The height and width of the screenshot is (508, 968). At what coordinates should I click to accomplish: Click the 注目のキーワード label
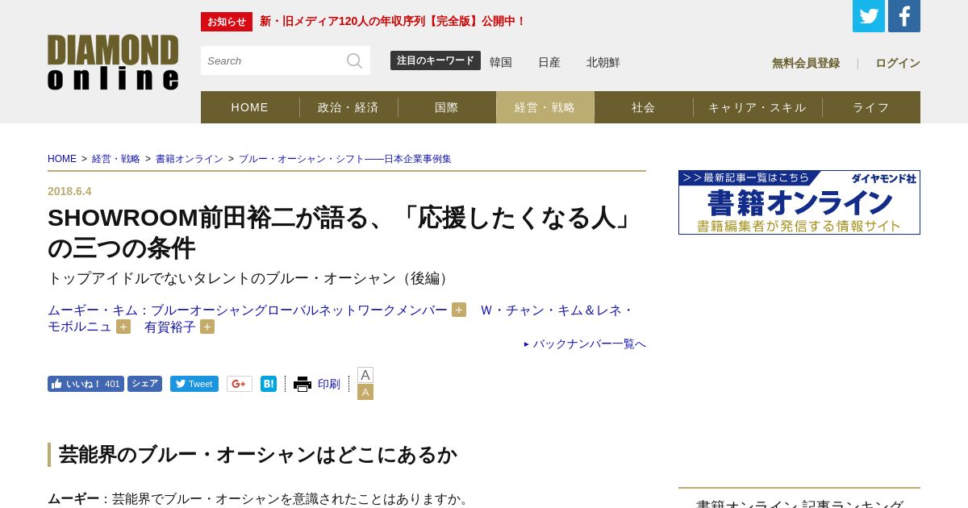tap(436, 60)
